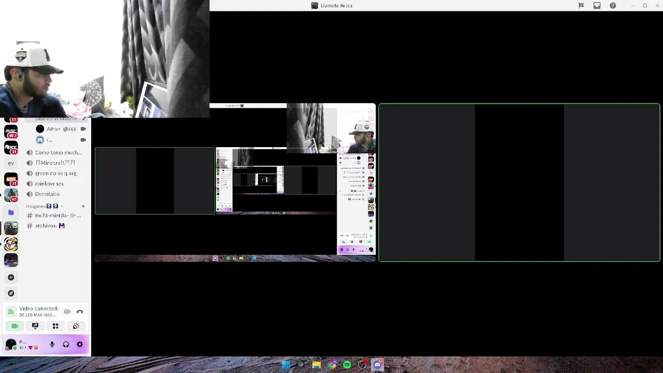The height and width of the screenshot is (373, 663).
Task: Open server with green video badge
Action: [11, 228]
